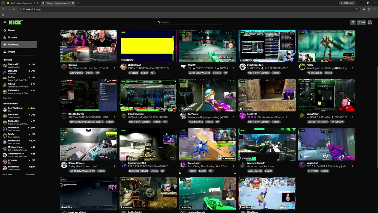This screenshot has width=378, height=213.
Task: Click the KICK logo
Action: [x=16, y=22]
